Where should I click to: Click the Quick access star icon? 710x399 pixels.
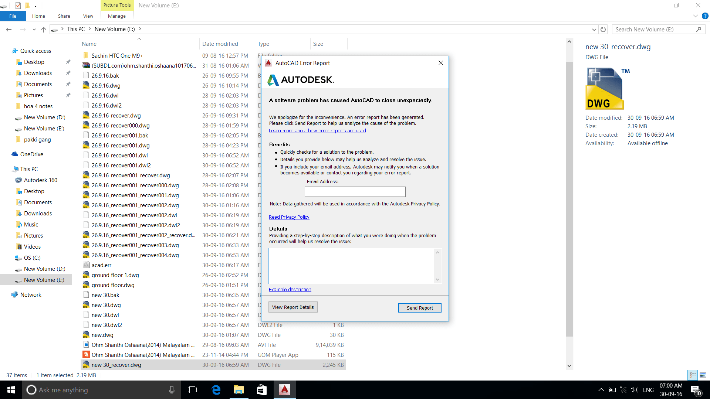[15, 51]
